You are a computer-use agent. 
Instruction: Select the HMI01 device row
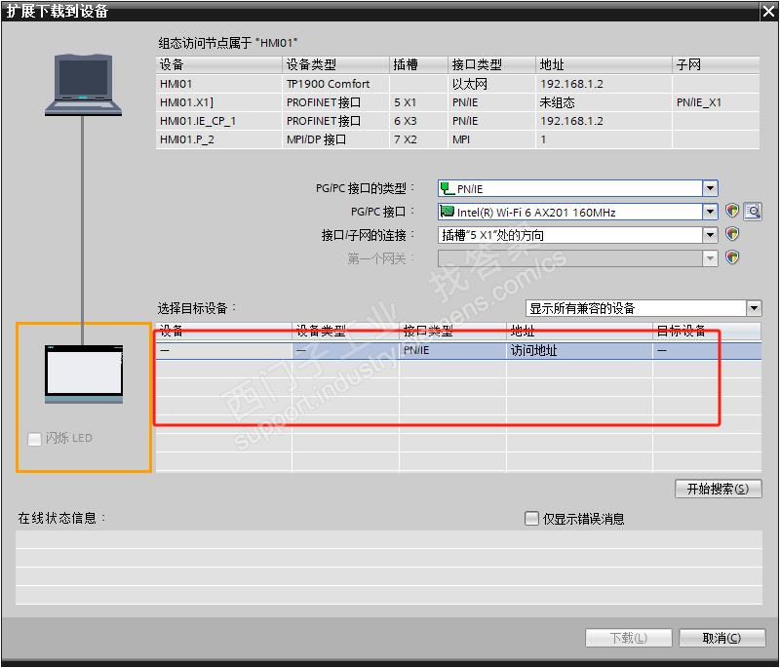[x=457, y=84]
